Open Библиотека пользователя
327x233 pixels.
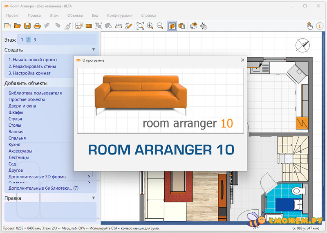click(x=35, y=93)
